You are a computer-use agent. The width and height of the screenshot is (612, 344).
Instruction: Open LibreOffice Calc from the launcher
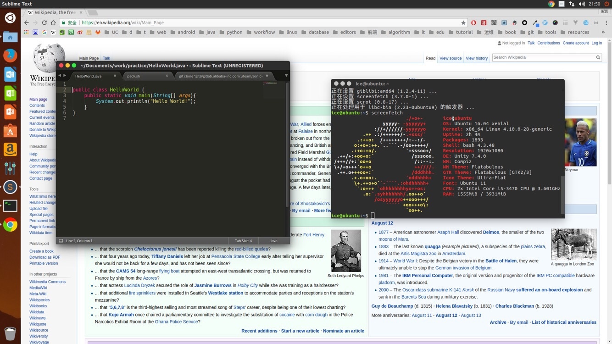(10, 93)
